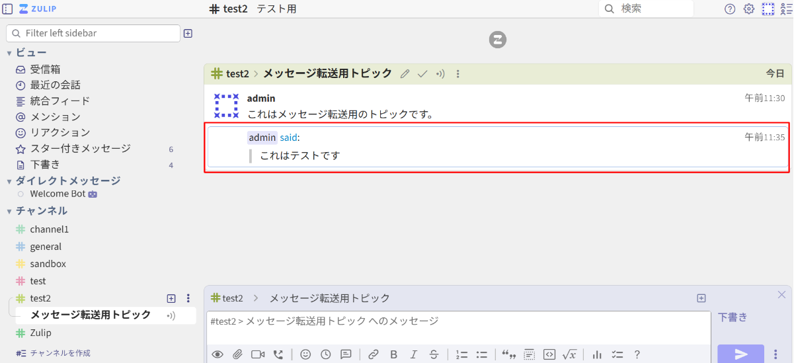Screen dimensions: 794x363
Task: Open スター付きメッセージ view
Action: (x=80, y=149)
